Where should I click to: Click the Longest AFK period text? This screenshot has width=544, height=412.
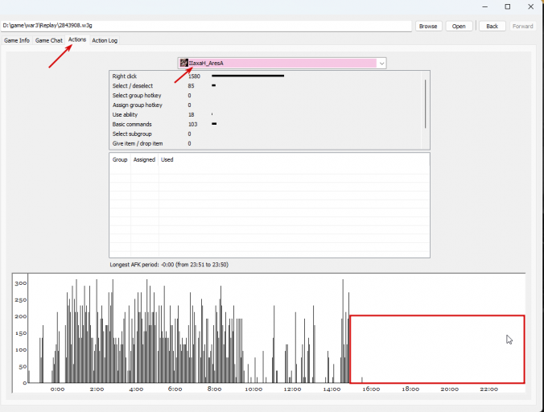tap(169, 265)
